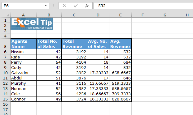This screenshot has height=115, width=193.
Task: Click Perry's total revenue 4104
Action: 74,62
